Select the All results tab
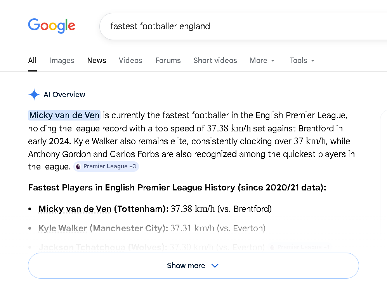The image size is (387, 281). [32, 60]
